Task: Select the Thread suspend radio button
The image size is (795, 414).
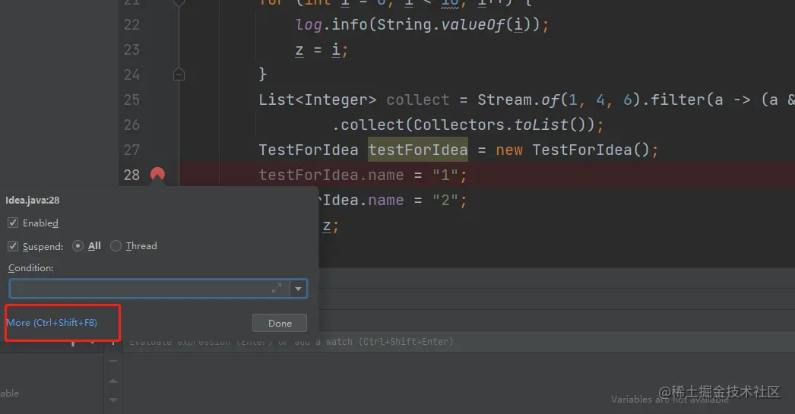Action: pos(116,246)
